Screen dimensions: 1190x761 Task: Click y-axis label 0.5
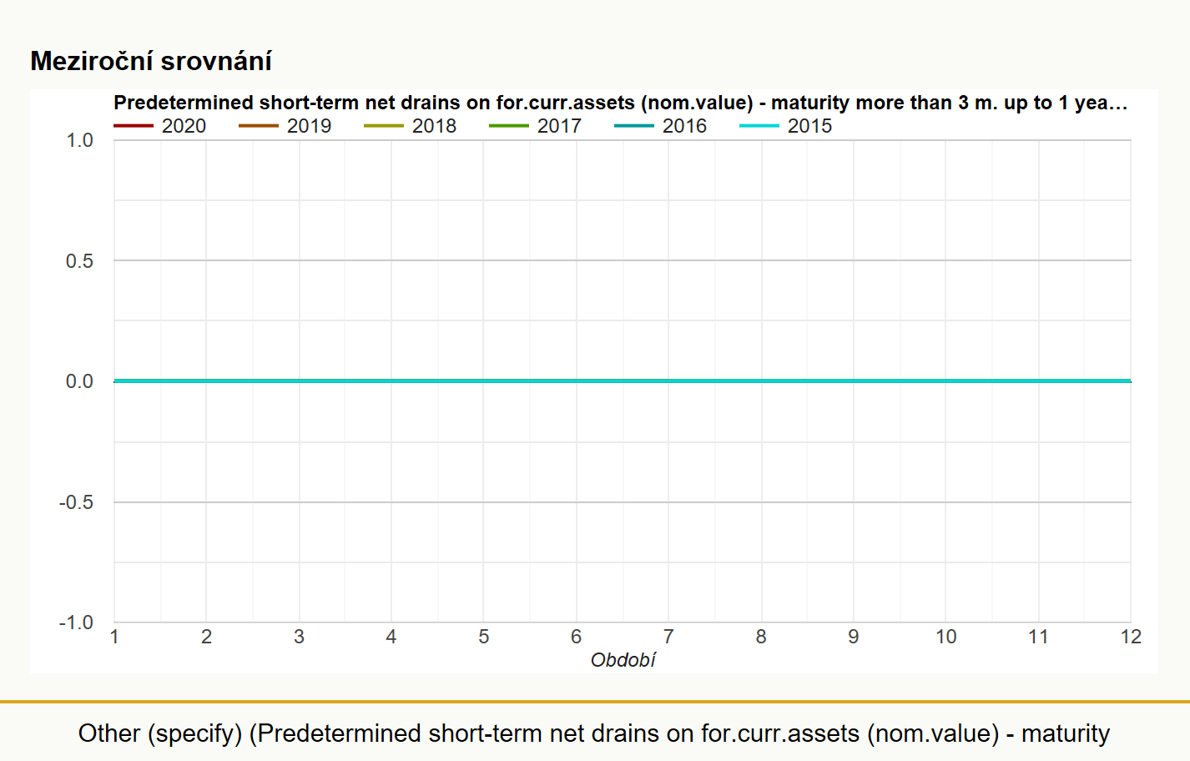click(79, 261)
